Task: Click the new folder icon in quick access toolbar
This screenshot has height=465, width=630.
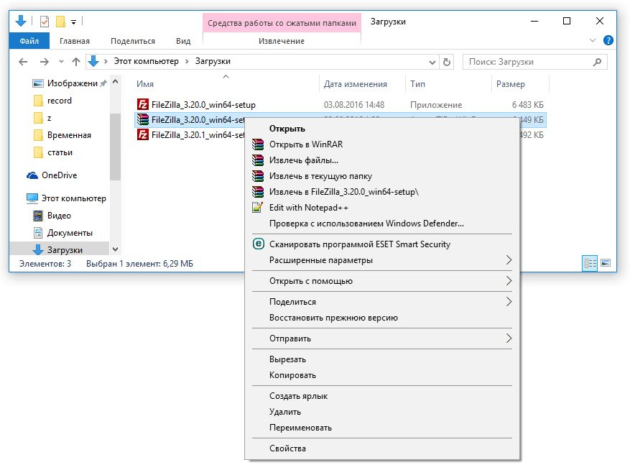Action: pyautogui.click(x=60, y=22)
